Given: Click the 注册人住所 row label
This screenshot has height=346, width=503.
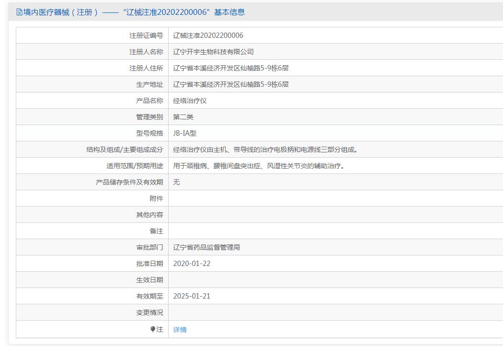Looking at the screenshot, I should coord(146,68).
